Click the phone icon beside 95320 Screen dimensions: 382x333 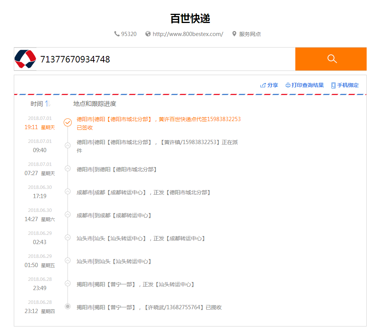coord(117,34)
